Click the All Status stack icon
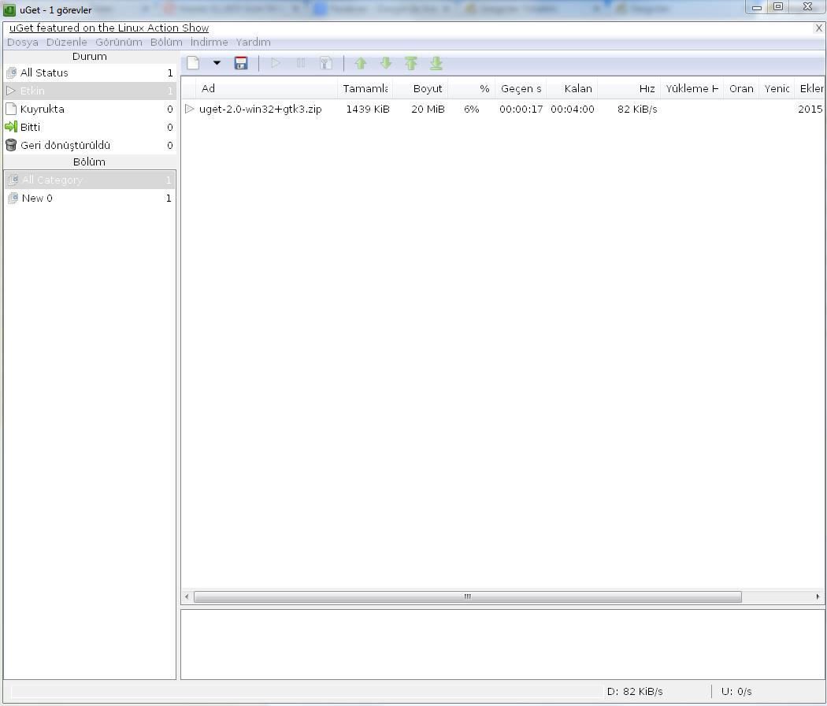This screenshot has width=827, height=706. tap(11, 72)
